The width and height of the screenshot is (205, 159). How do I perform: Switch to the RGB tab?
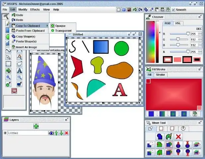pos(168,23)
